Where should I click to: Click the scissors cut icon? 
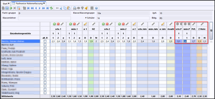61,8
